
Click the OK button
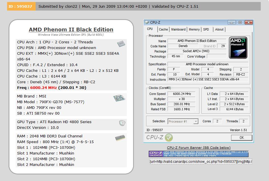click(x=242, y=138)
